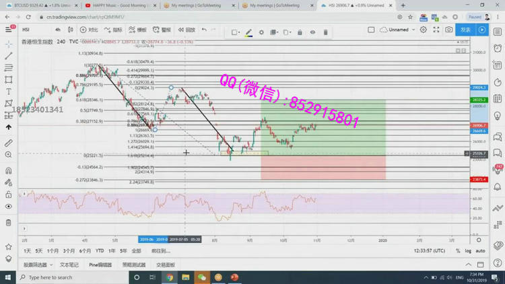Select the text tool in left sidebar
The image size is (505, 284).
pyautogui.click(x=9, y=92)
